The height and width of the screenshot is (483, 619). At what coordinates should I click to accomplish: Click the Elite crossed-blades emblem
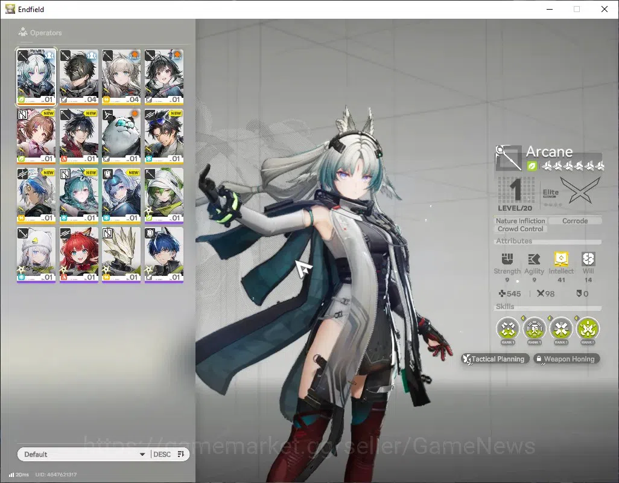tap(580, 190)
